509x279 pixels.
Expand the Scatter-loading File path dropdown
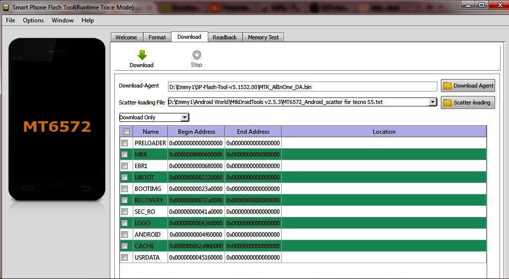click(x=432, y=102)
